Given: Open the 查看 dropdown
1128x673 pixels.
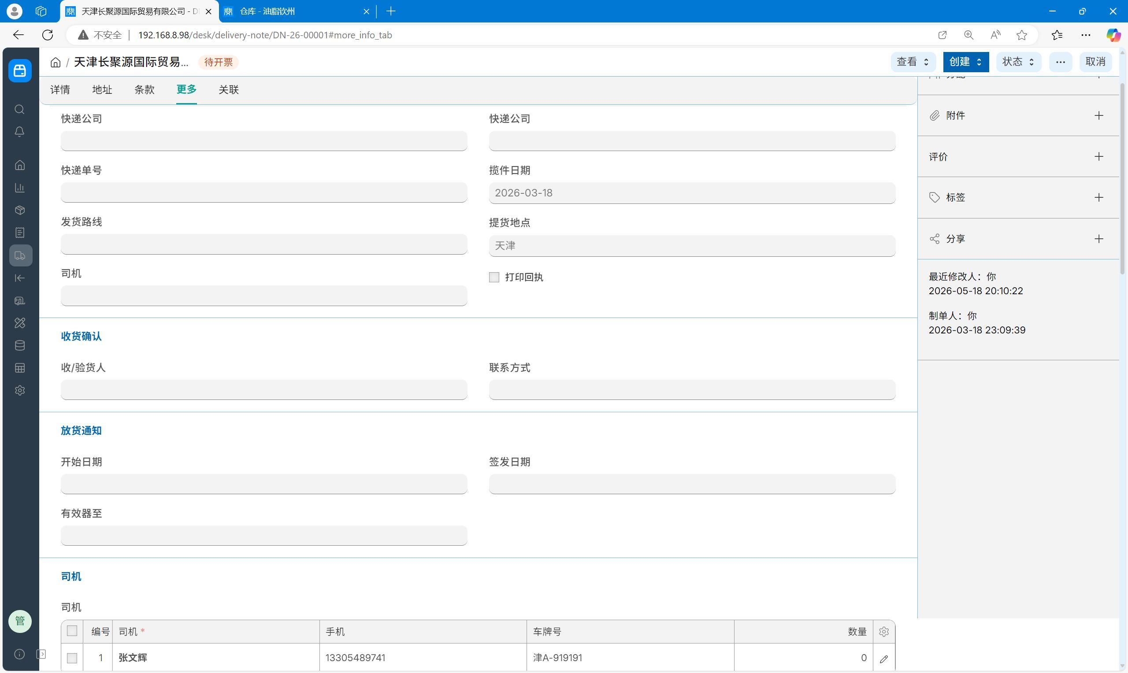Looking at the screenshot, I should pos(913,62).
